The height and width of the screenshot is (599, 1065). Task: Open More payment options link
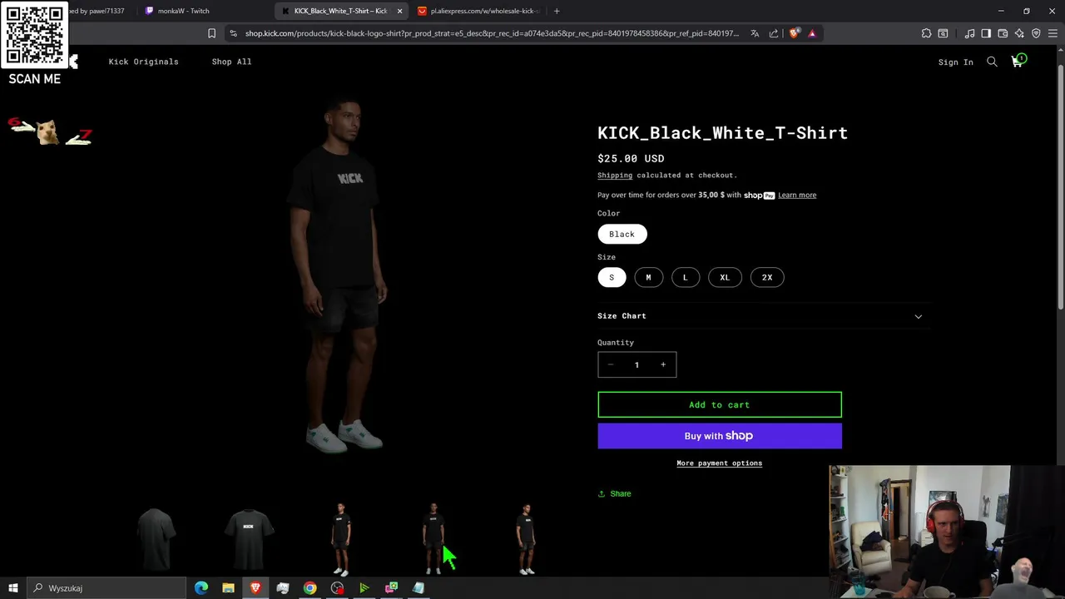pos(720,463)
